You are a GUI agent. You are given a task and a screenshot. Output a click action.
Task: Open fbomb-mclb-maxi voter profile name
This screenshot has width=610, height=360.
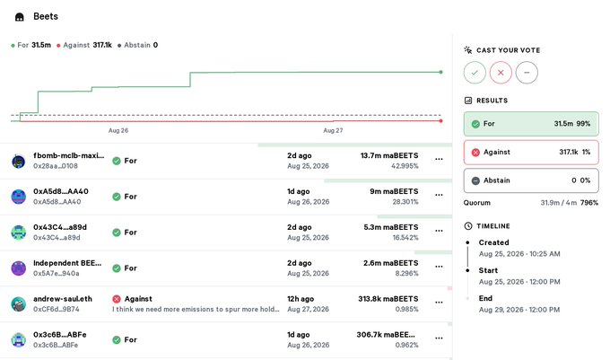pyautogui.click(x=69, y=155)
